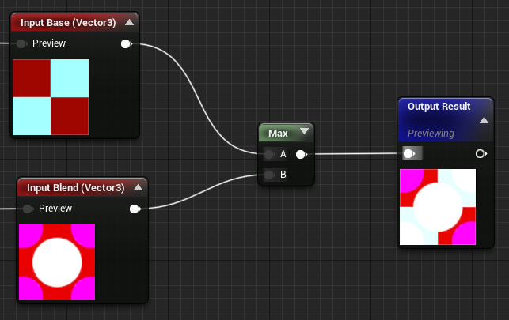
Task: Expand the Max node preview arrow
Action: pos(305,131)
